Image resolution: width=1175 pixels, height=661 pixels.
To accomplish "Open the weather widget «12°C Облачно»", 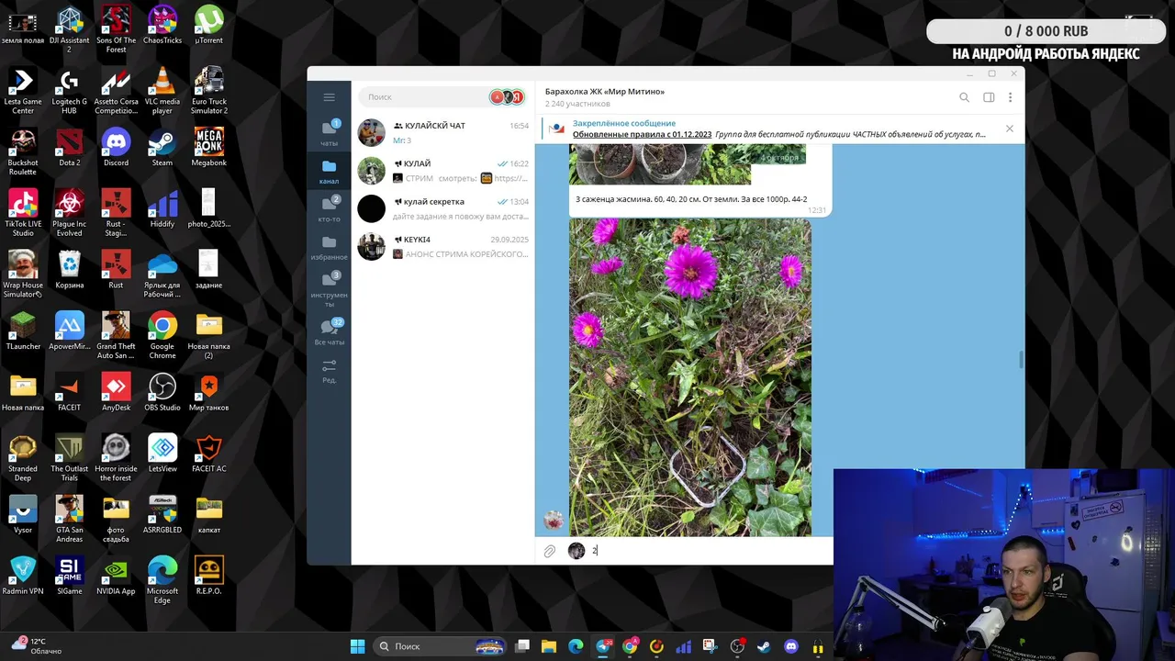I will pos(37,645).
